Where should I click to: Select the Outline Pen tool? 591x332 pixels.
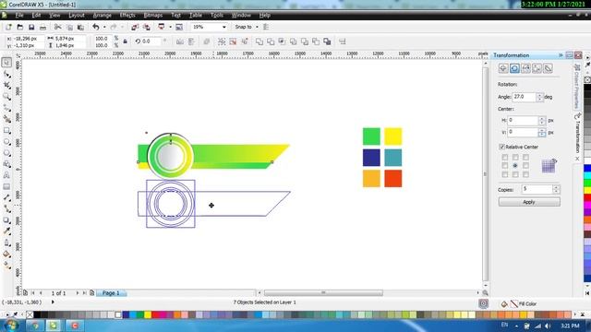(6, 243)
